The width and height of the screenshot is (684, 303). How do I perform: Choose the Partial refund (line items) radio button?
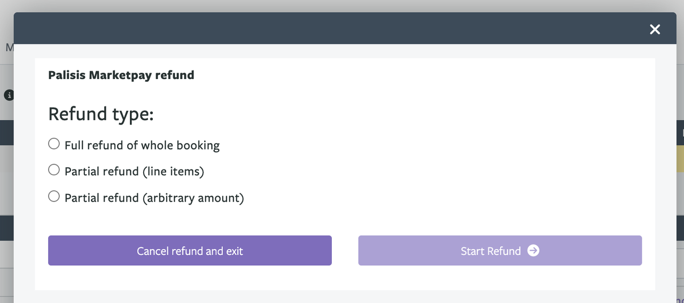[x=54, y=170]
